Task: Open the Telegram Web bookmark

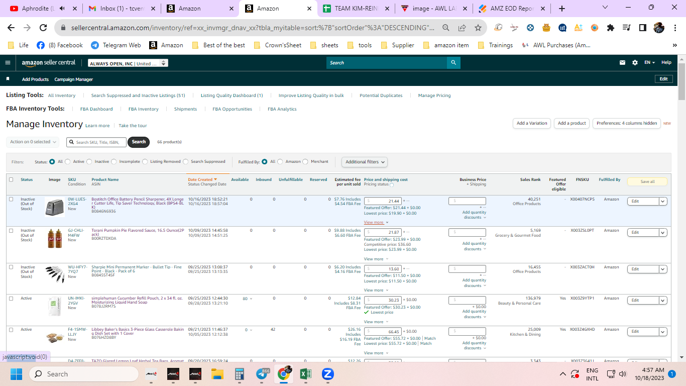Action: coord(116,45)
